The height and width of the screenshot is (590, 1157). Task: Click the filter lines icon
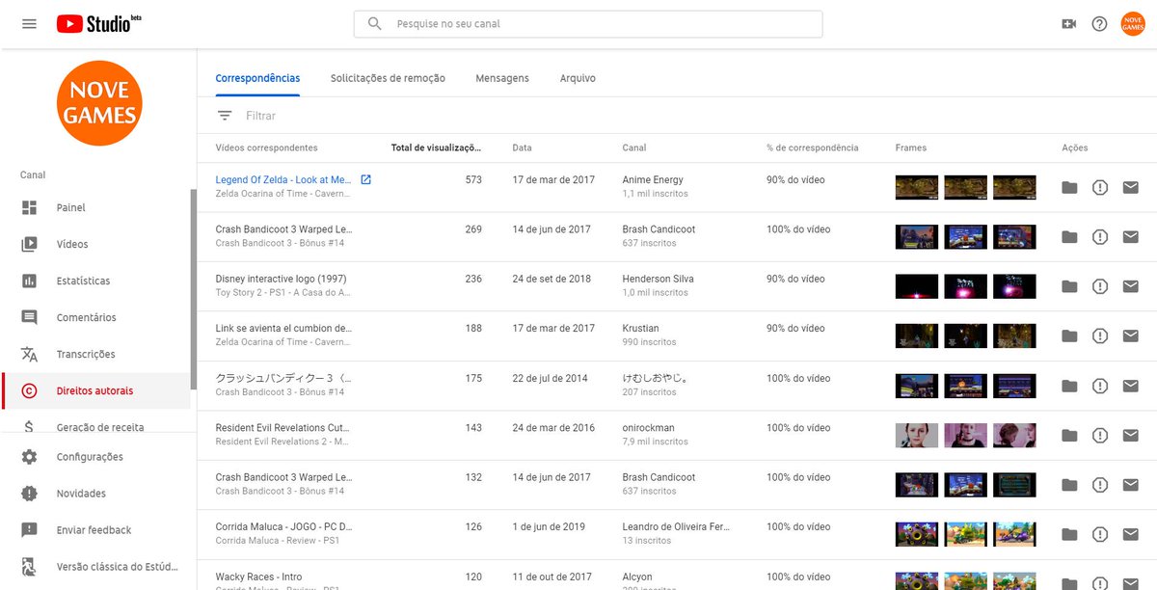point(225,116)
